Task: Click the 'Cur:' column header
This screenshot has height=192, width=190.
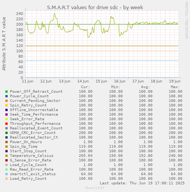Action: click(86, 87)
